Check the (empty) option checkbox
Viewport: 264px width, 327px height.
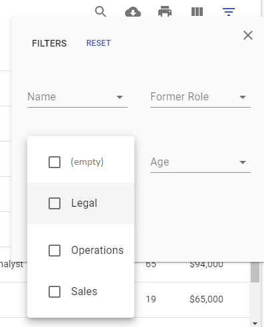coord(55,162)
